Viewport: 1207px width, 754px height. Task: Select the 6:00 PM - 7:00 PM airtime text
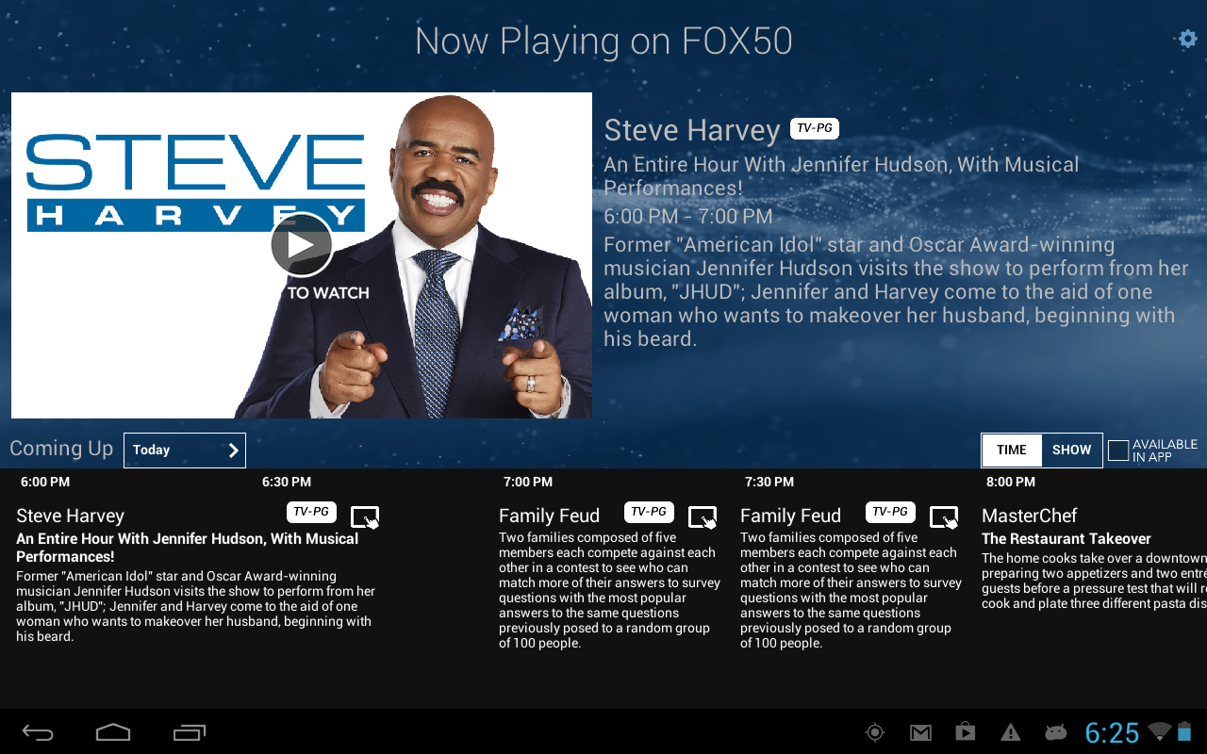click(688, 217)
